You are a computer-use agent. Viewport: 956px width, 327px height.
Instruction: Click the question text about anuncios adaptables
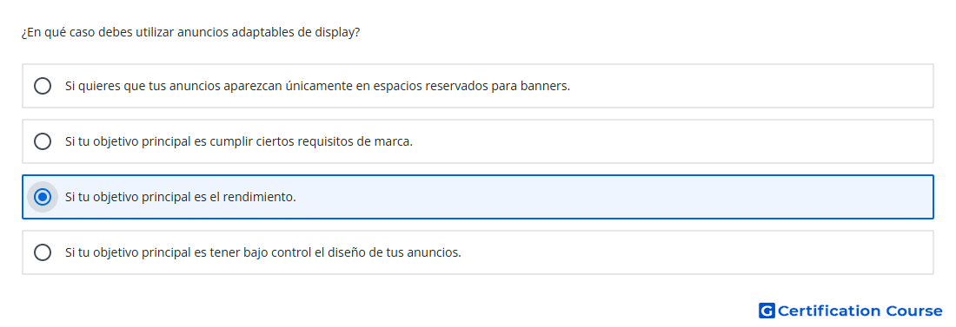(x=190, y=32)
